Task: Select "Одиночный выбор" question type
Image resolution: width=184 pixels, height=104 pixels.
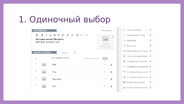Action: pyautogui.click(x=134, y=30)
